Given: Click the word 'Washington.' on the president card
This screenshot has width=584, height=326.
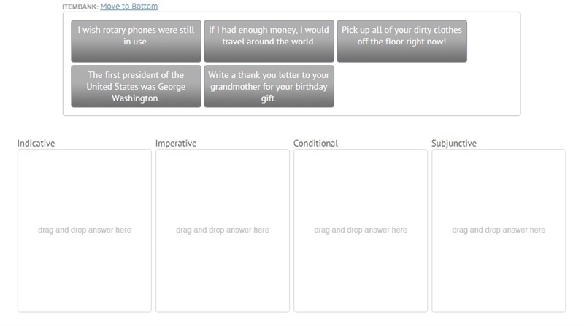Looking at the screenshot, I should pos(136,98).
